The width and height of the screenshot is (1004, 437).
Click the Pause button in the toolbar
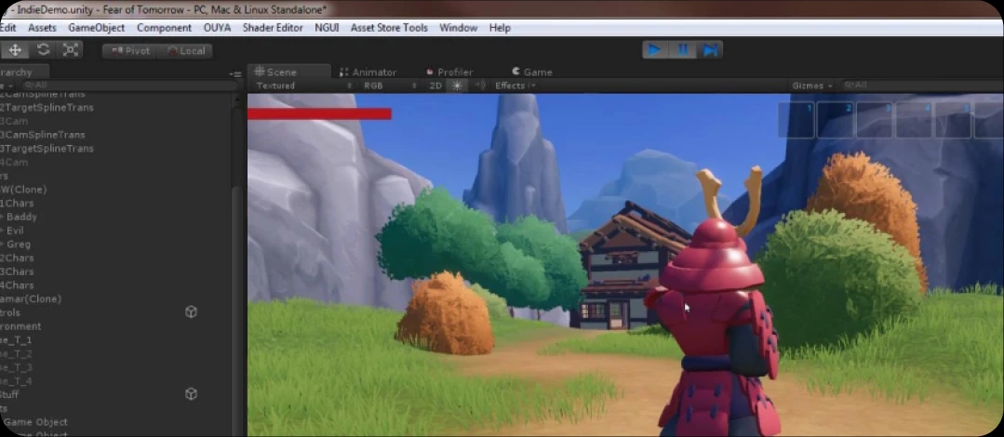pos(682,50)
